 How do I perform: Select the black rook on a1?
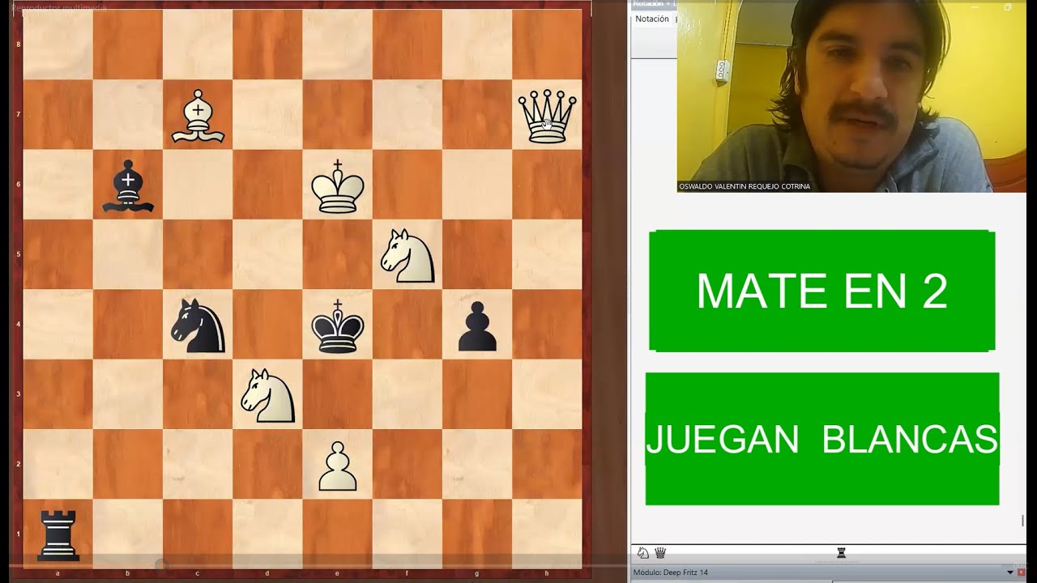[x=58, y=535]
